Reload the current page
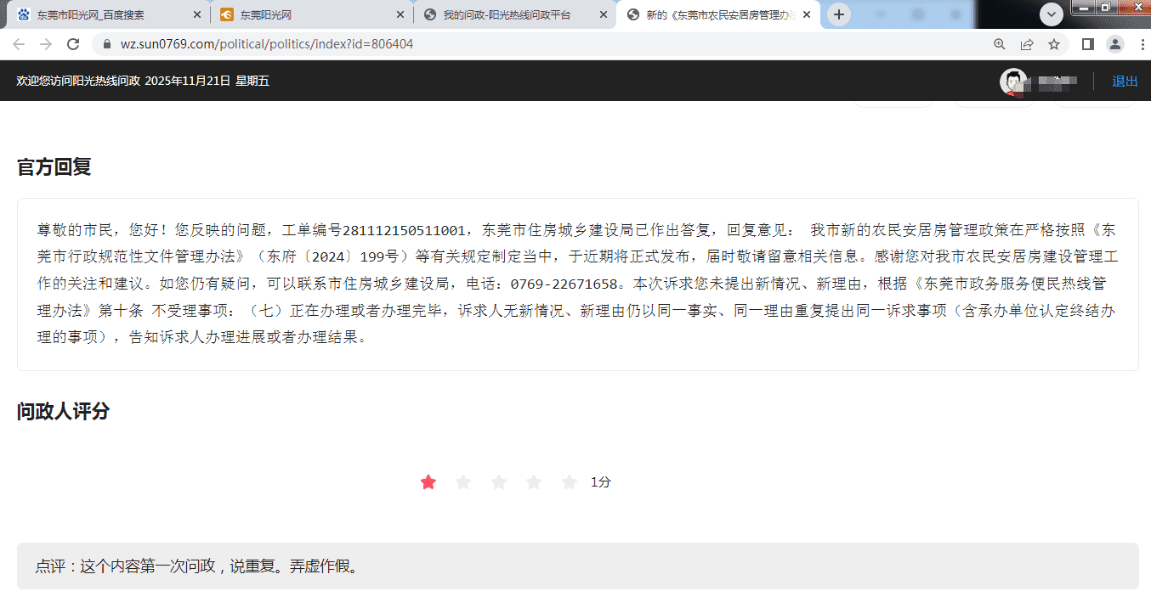 click(x=73, y=44)
